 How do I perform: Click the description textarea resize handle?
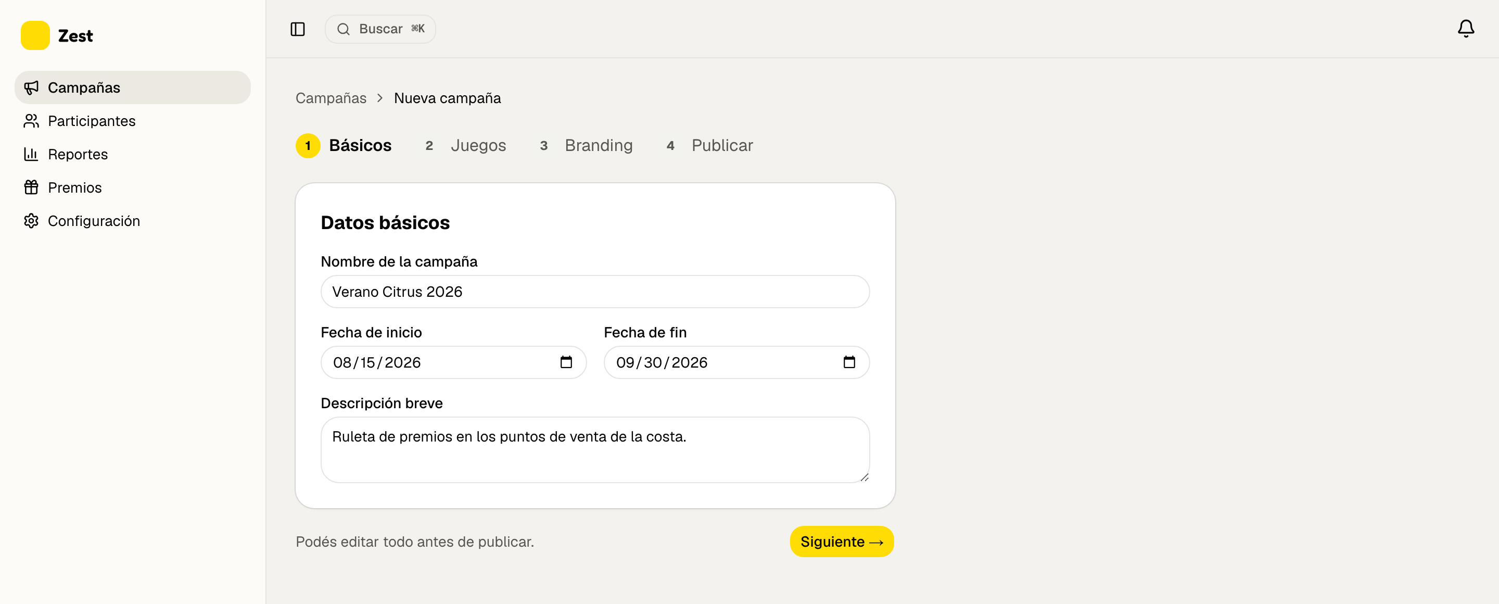pos(864,477)
